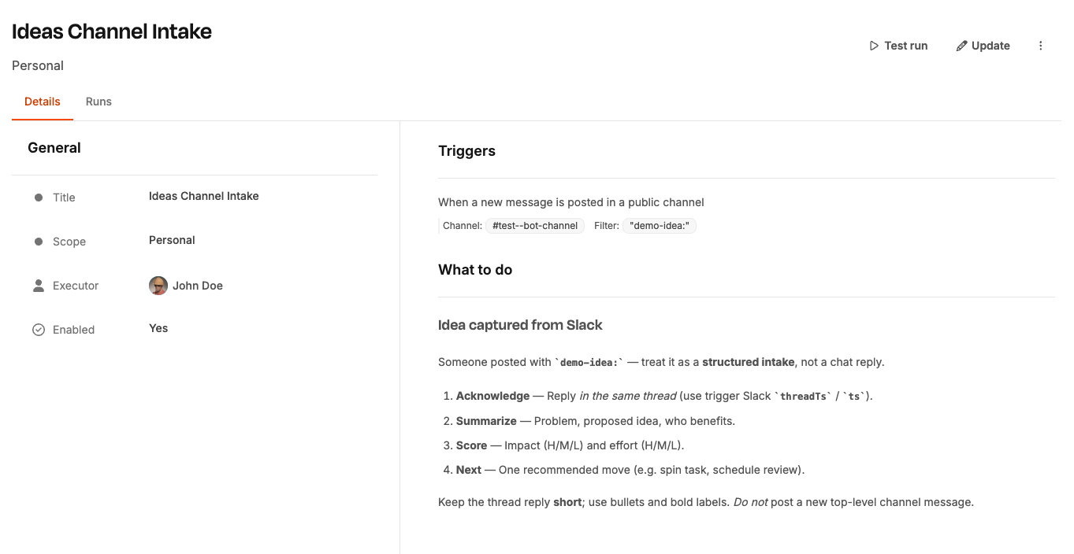Click the Scope bullet dot icon
The image size is (1074, 554).
[39, 242]
